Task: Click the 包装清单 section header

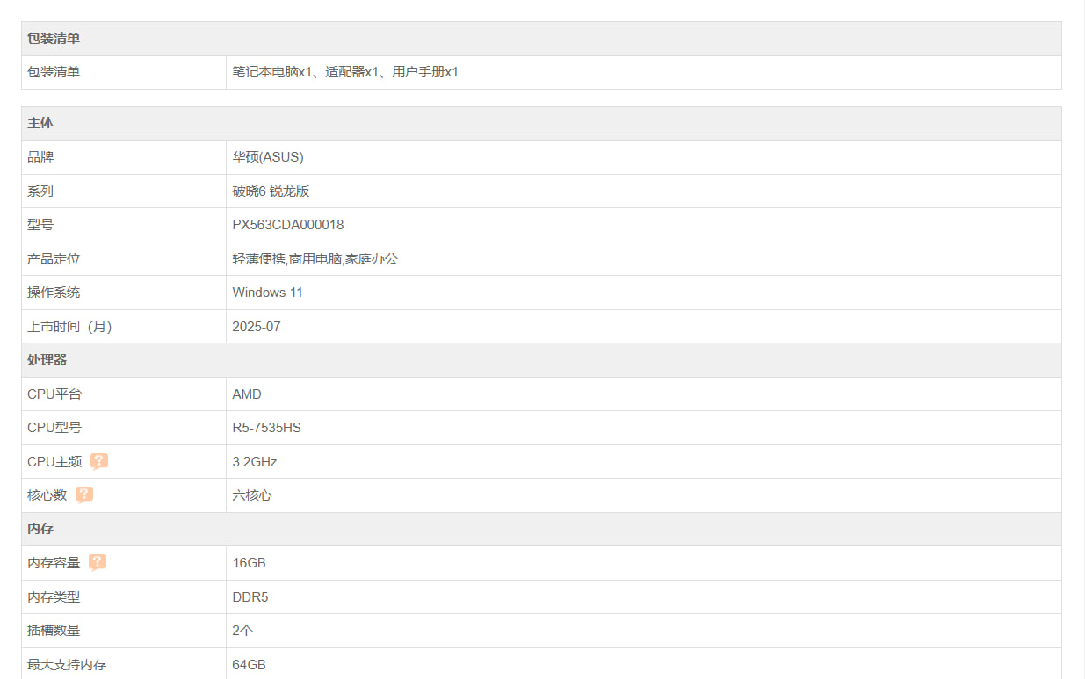Action: pos(54,39)
